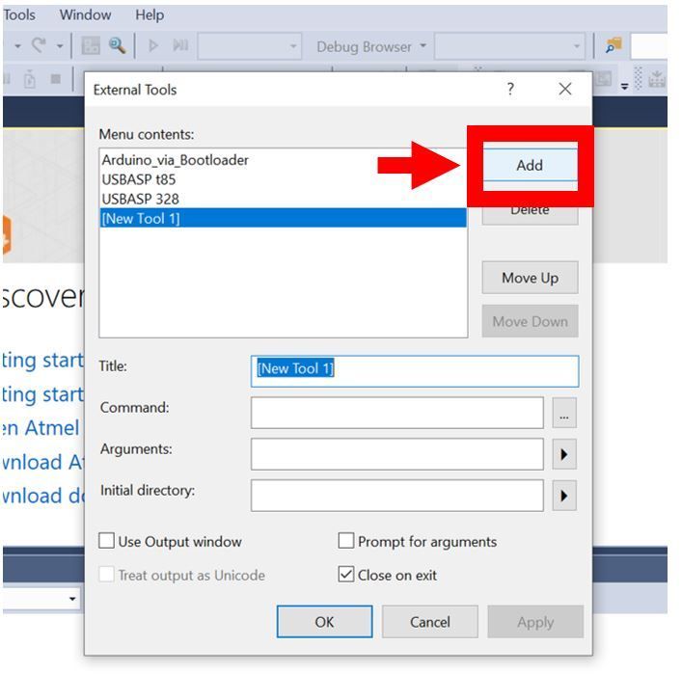Select USBASP 328 in the list
This screenshot has width=682, height=674.
coord(284,200)
